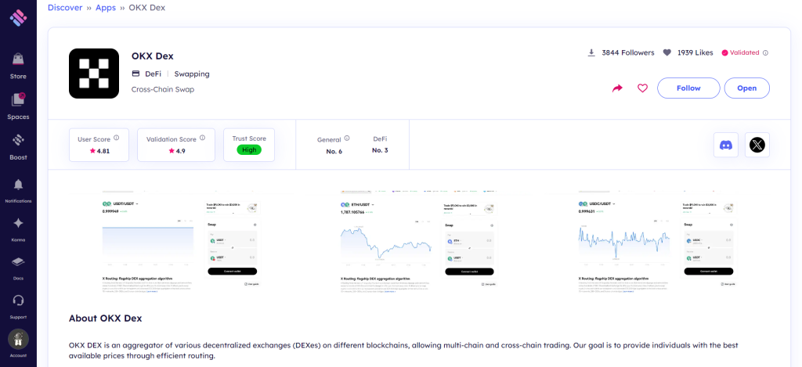Click the Support headset icon
The image size is (802, 367).
point(18,300)
